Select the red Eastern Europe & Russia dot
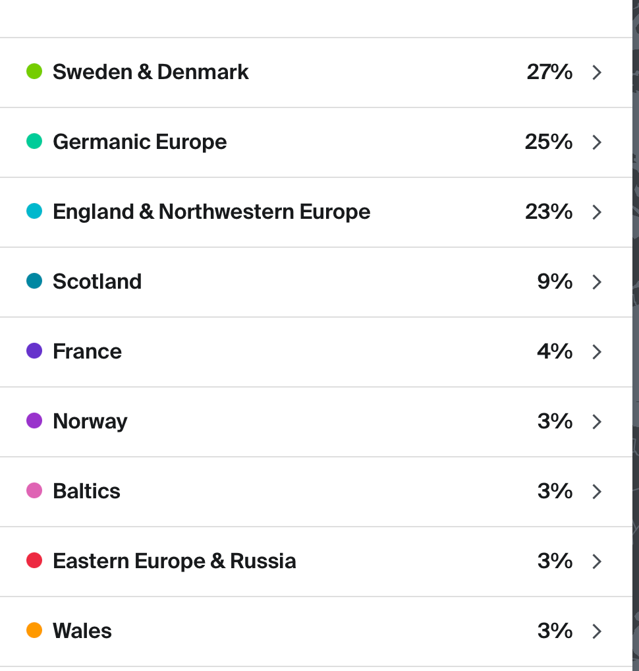This screenshot has width=639, height=671. tap(34, 560)
